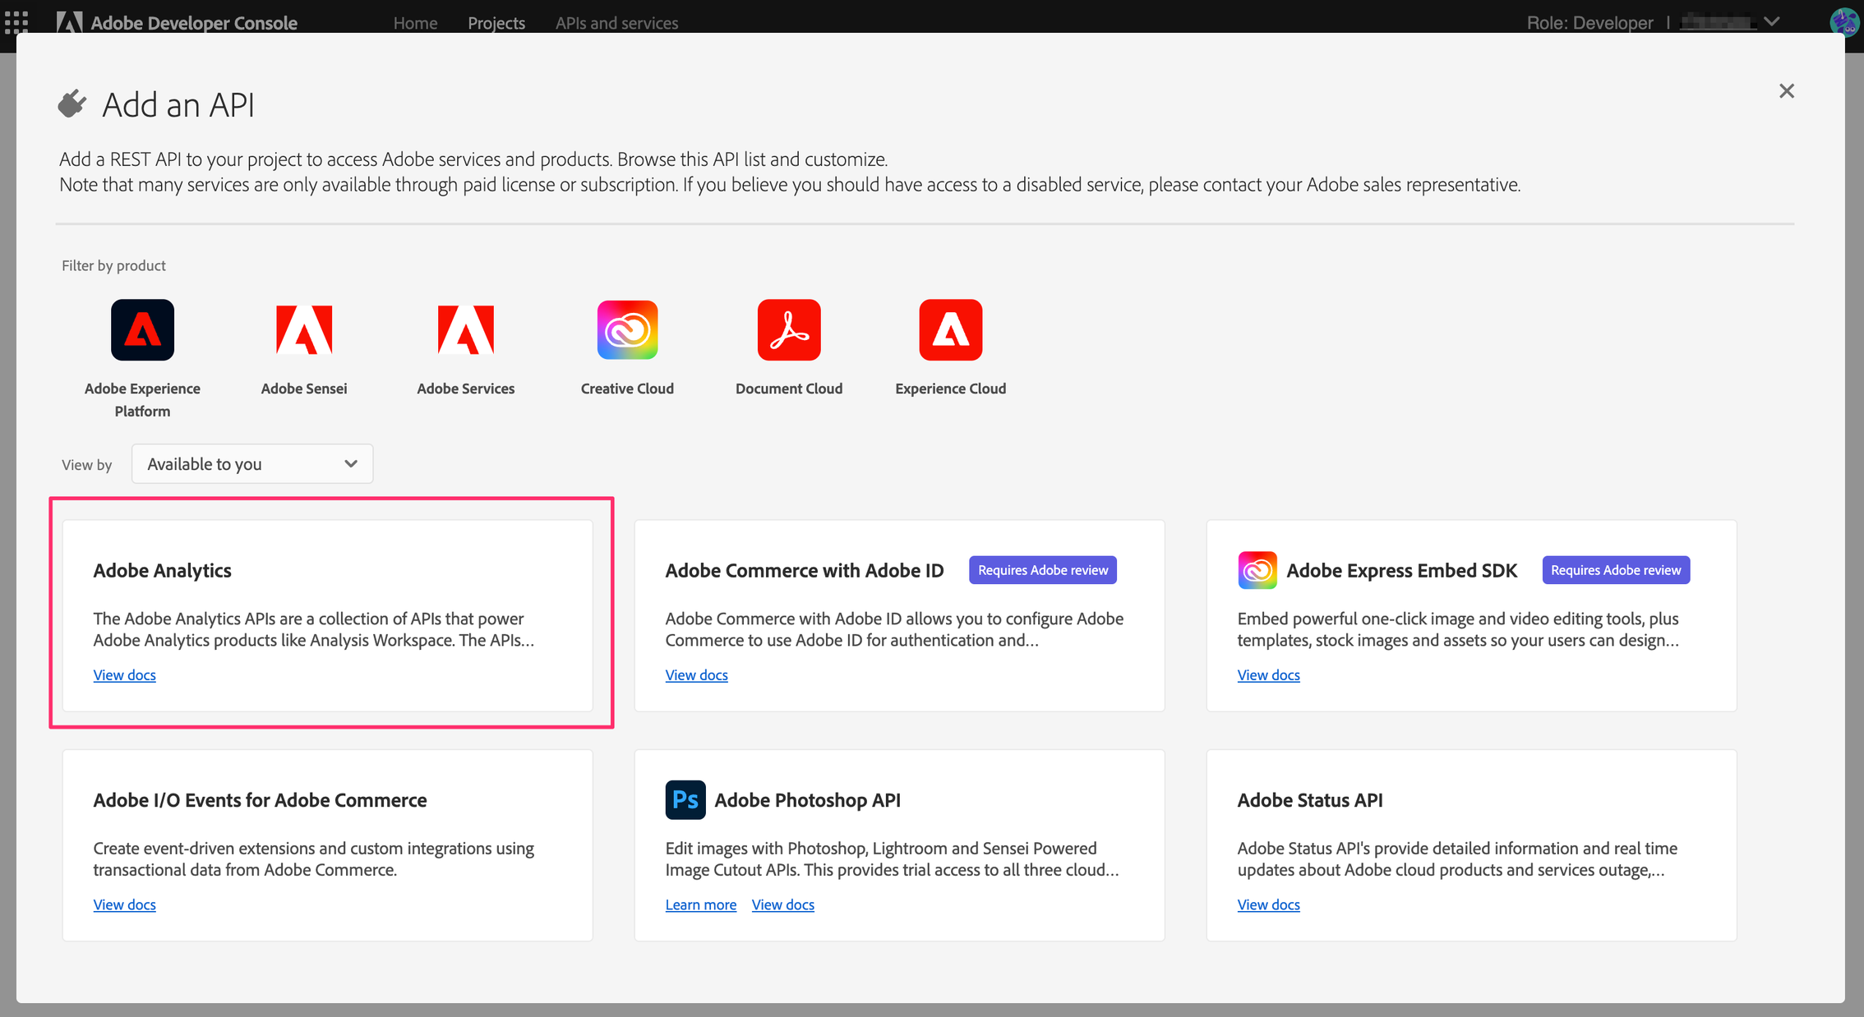This screenshot has height=1017, width=1864.
Task: Select Adobe I/O Events for Adobe Commerce title
Action: tap(260, 800)
